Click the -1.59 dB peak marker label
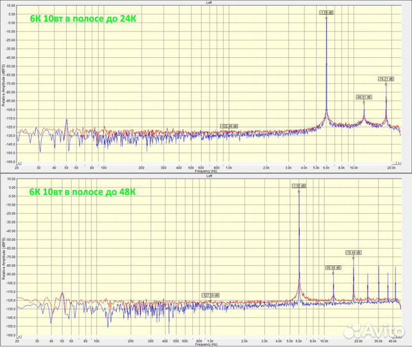The height and width of the screenshot is (347, 412). click(x=325, y=12)
